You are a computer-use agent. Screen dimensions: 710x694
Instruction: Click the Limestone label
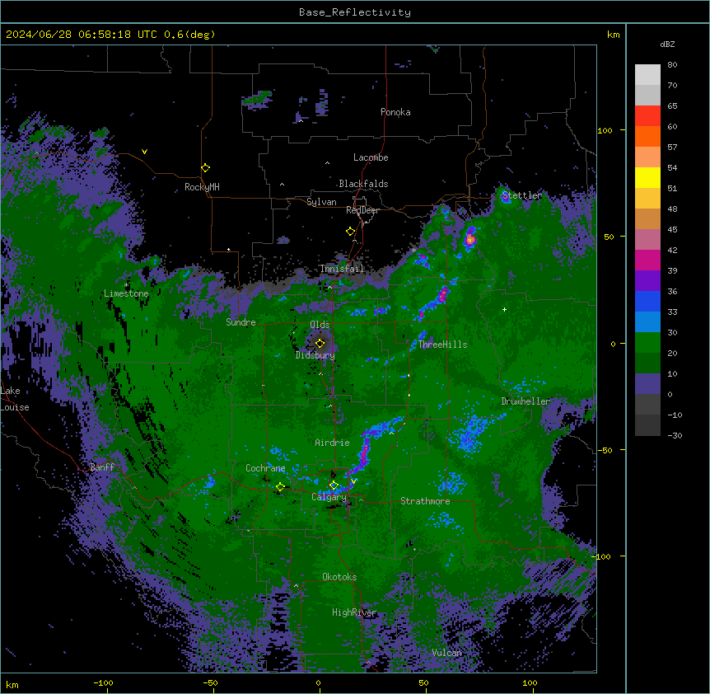[x=126, y=293]
